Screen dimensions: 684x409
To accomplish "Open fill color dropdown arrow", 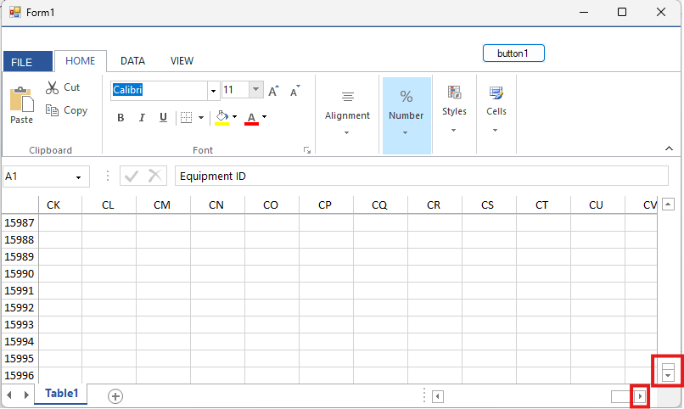I will coord(235,117).
